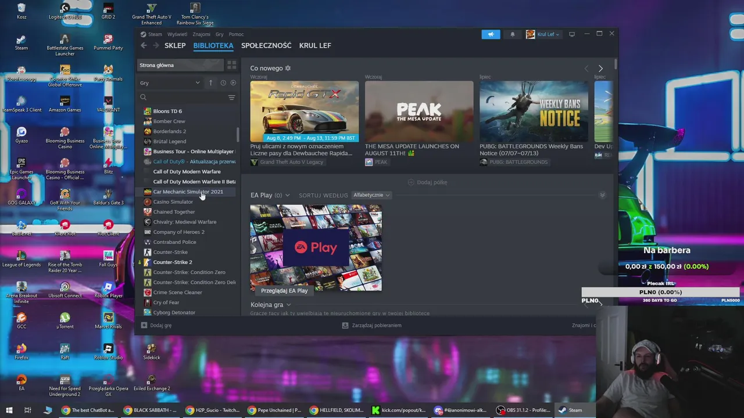
Task: Select Borderlands 2 in game list
Action: pyautogui.click(x=170, y=131)
